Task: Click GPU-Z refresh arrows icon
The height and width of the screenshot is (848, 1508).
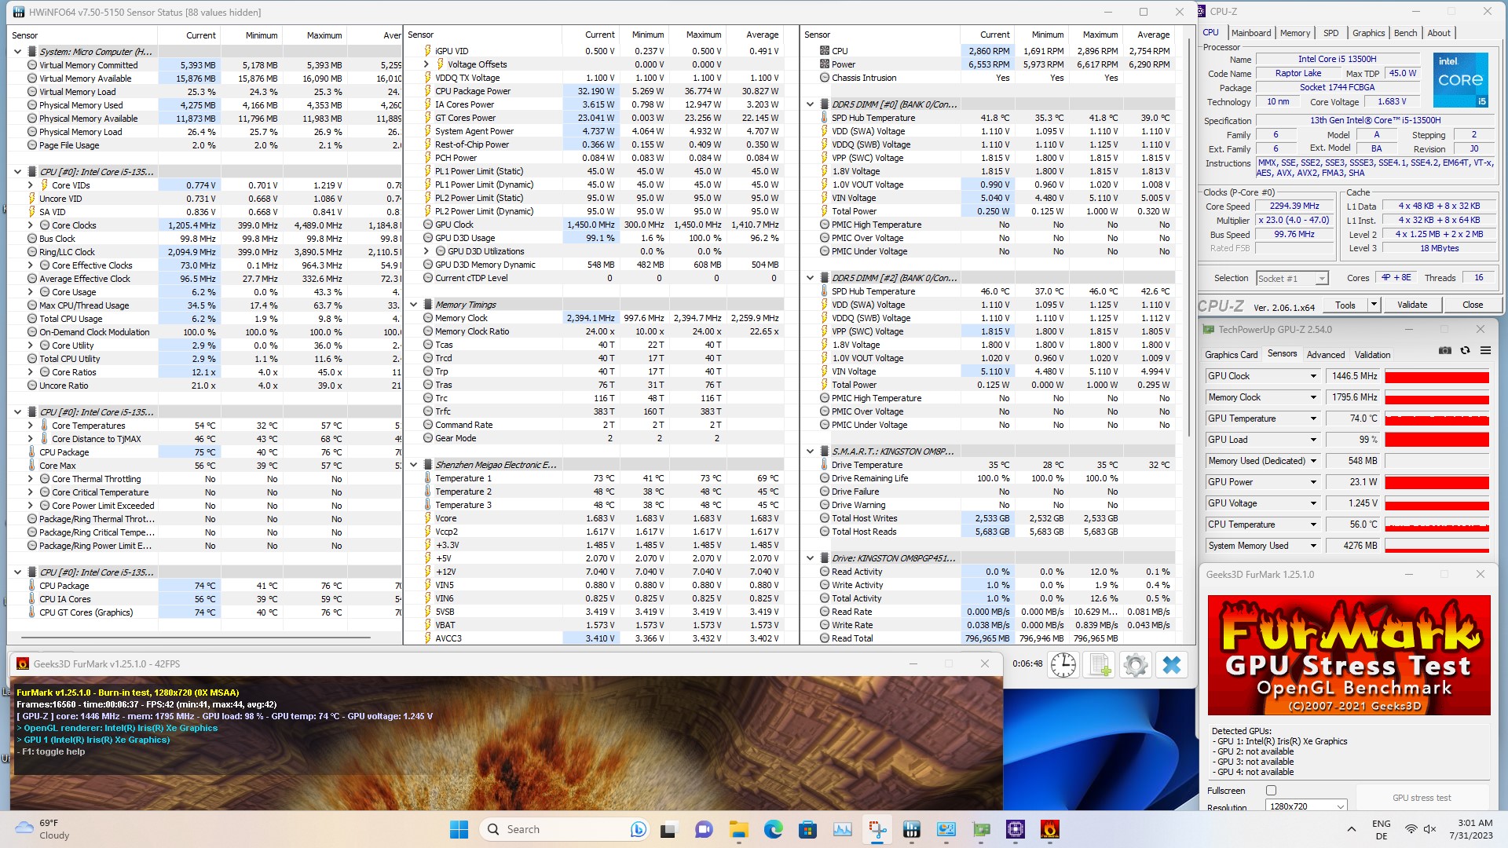Action: (x=1465, y=351)
